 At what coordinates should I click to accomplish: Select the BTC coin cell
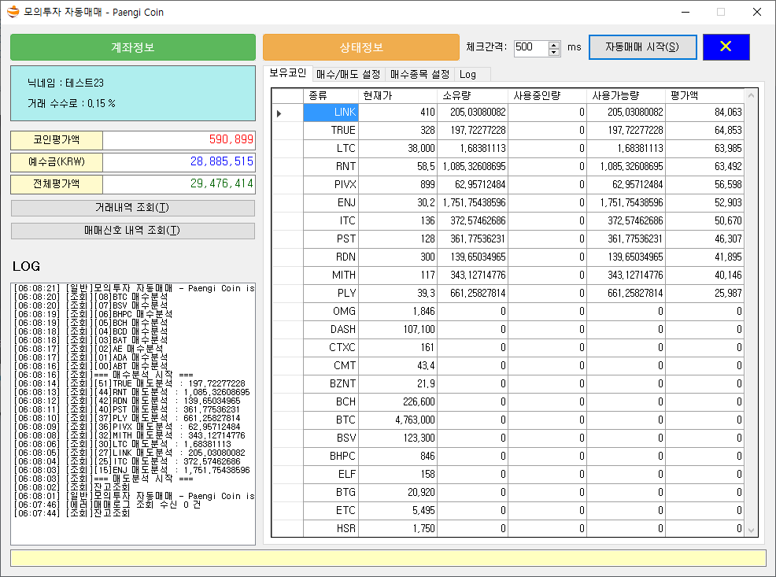click(331, 420)
